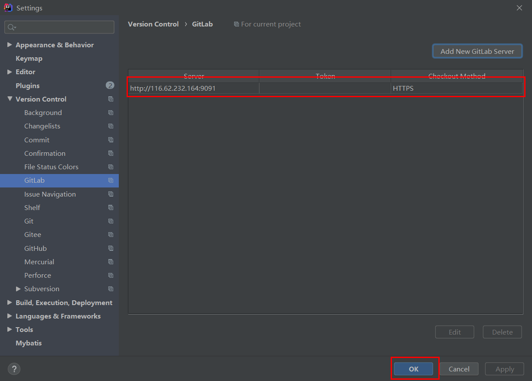Viewport: 532px width, 381px height.
Task: Click the project-level icon beside Mercurial
Action: (x=111, y=262)
